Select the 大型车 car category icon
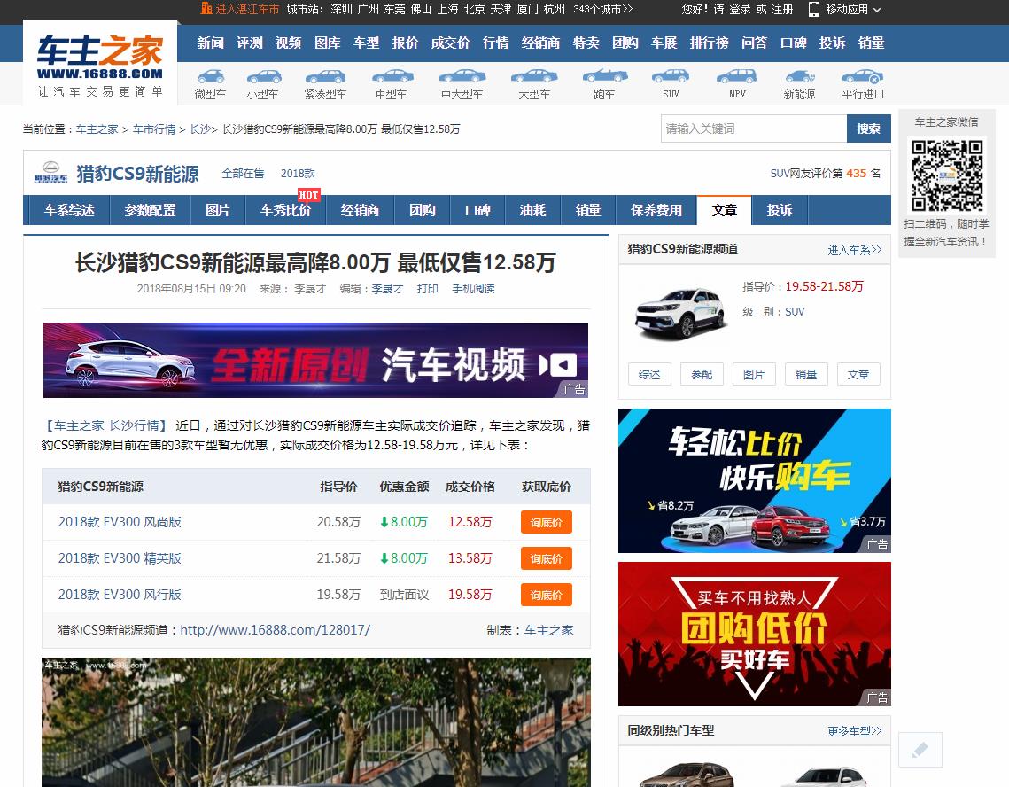The width and height of the screenshot is (1009, 787). pyautogui.click(x=534, y=76)
